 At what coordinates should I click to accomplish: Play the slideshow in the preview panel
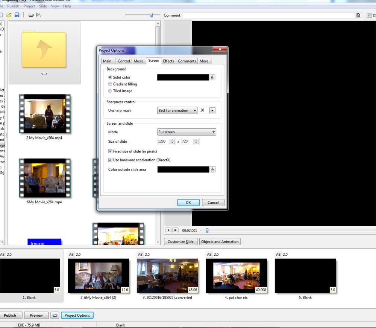tap(168, 230)
